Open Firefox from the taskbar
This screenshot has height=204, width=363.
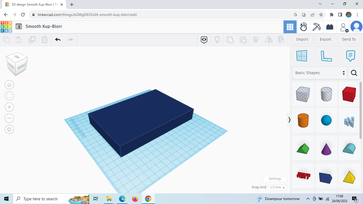click(135, 198)
